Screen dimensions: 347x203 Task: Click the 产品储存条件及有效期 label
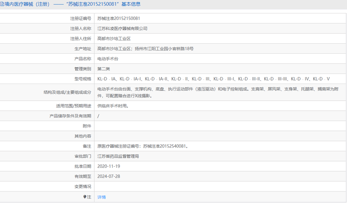coord(70,116)
